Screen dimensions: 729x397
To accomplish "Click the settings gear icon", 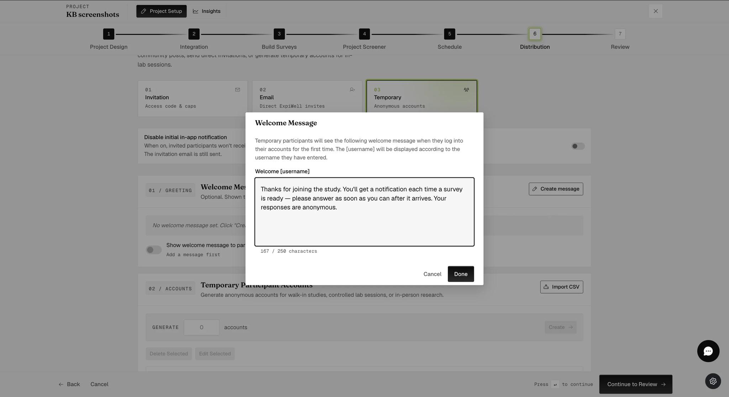I will (x=713, y=381).
